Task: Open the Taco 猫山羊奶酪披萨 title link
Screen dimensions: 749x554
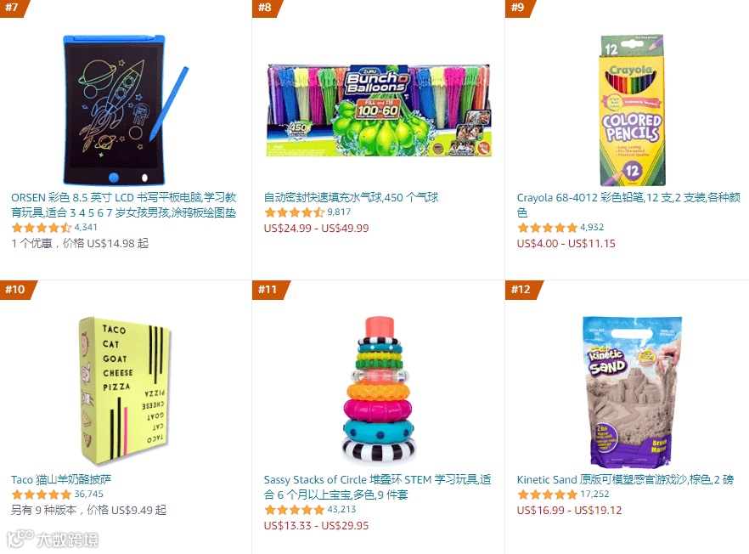Action: pyautogui.click(x=61, y=479)
